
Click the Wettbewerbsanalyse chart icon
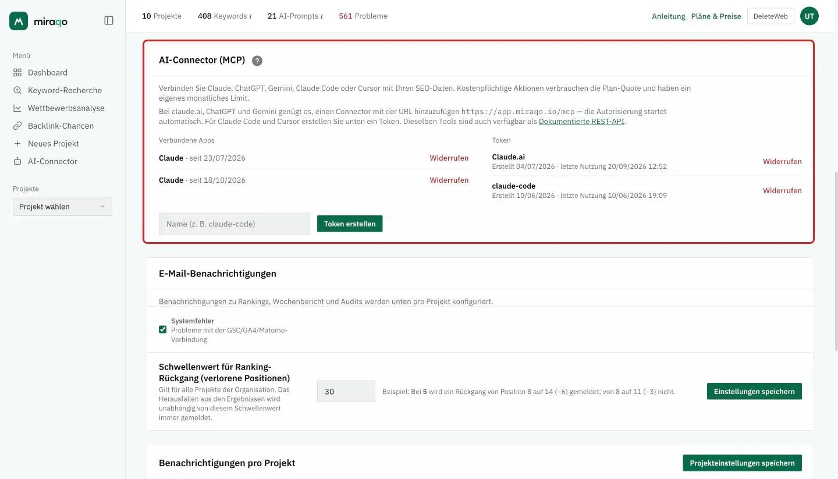pyautogui.click(x=17, y=108)
